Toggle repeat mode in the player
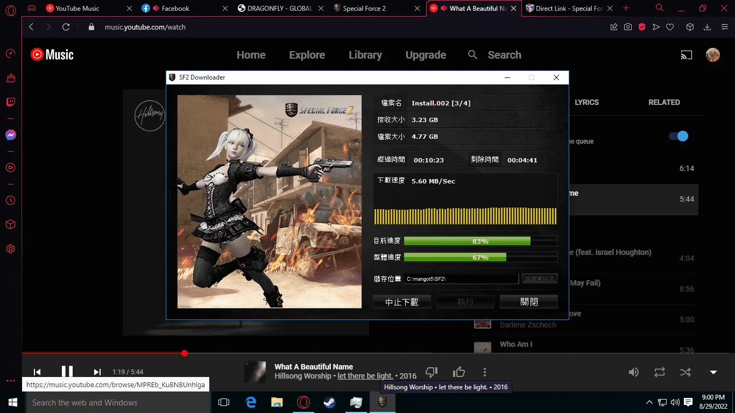The width and height of the screenshot is (735, 413). (659, 372)
